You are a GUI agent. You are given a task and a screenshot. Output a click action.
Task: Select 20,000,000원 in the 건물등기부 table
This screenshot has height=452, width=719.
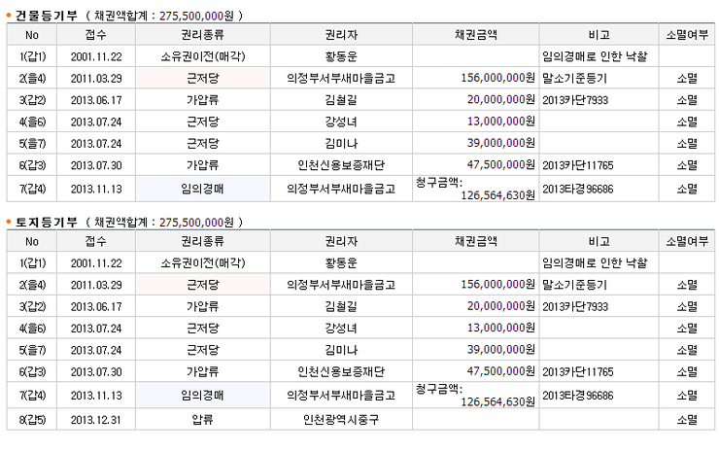500,99
